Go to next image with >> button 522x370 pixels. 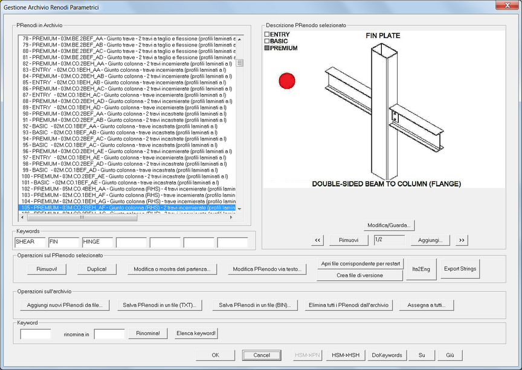click(x=462, y=240)
